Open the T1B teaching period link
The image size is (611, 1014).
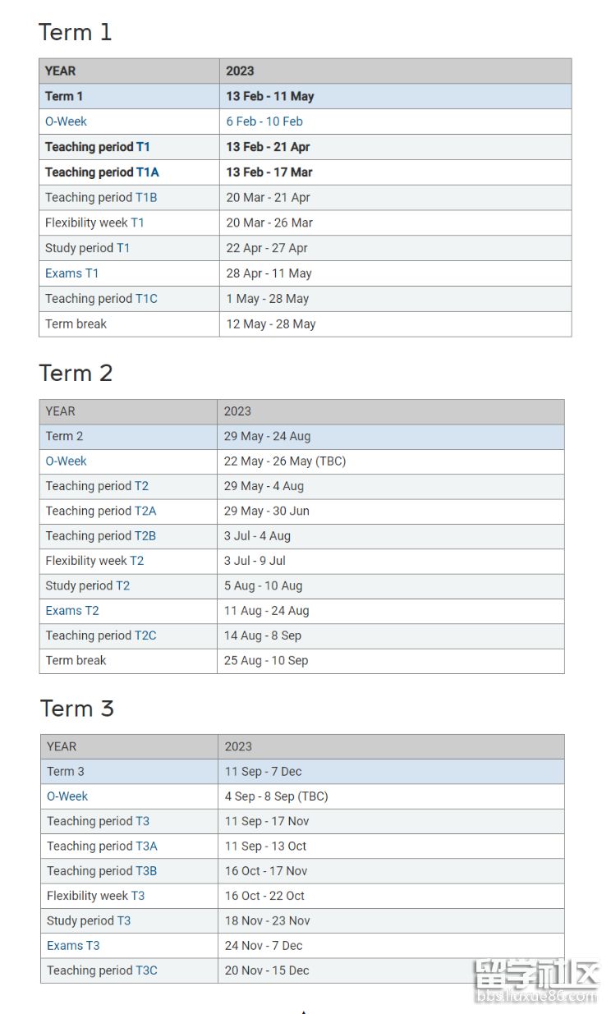(146, 198)
